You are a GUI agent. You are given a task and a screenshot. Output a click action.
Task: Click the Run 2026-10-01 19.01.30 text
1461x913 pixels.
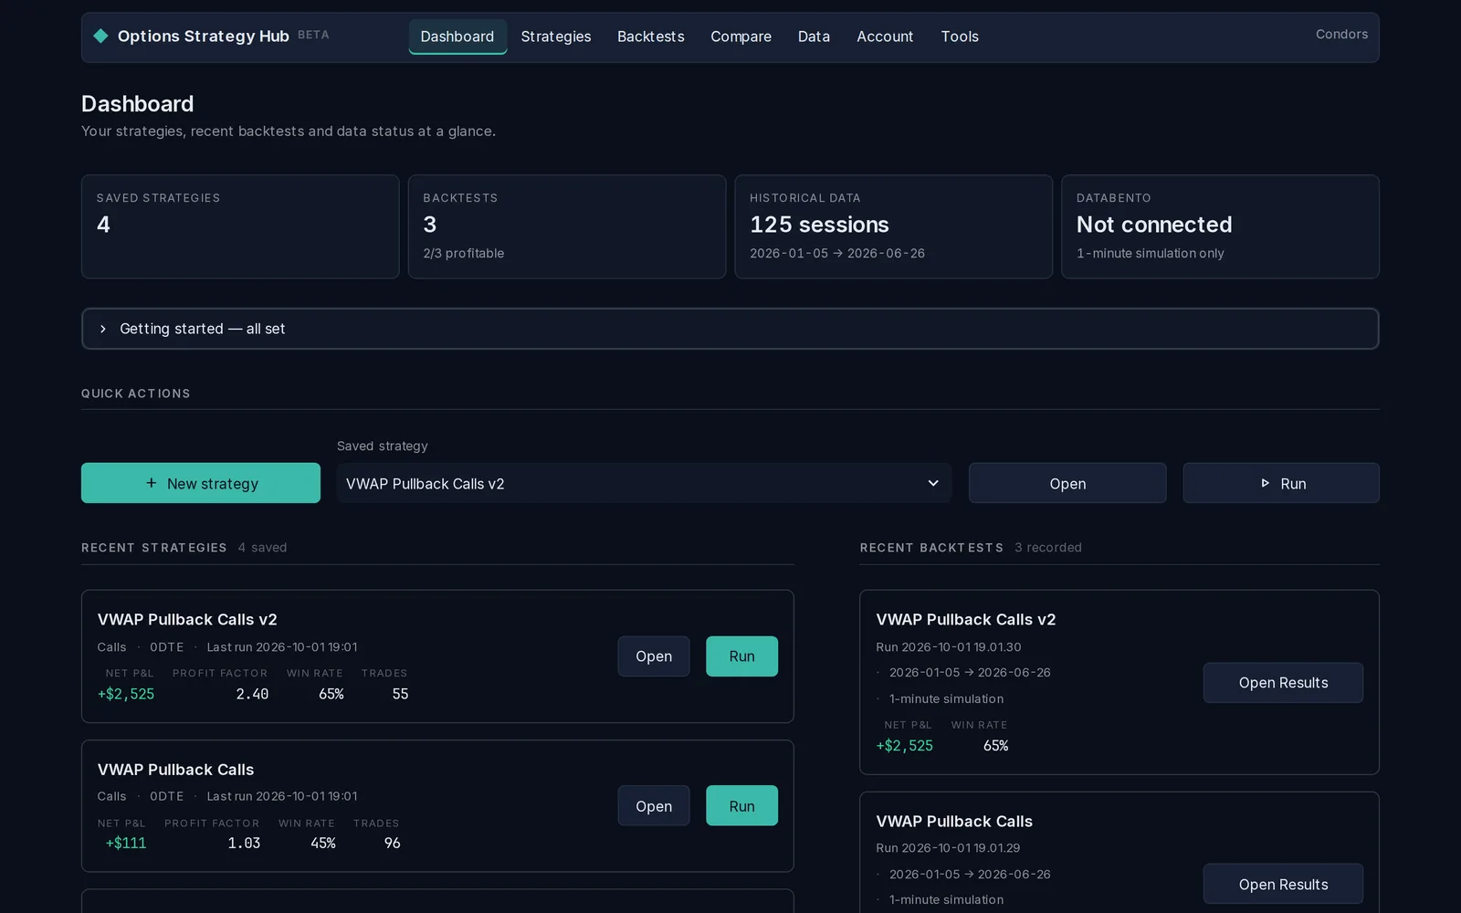point(949,646)
